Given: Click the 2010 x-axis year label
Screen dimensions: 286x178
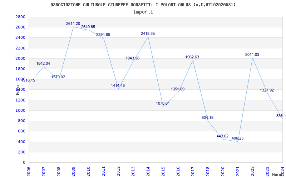Looking at the screenshot, I should pyautogui.click(x=88, y=171).
